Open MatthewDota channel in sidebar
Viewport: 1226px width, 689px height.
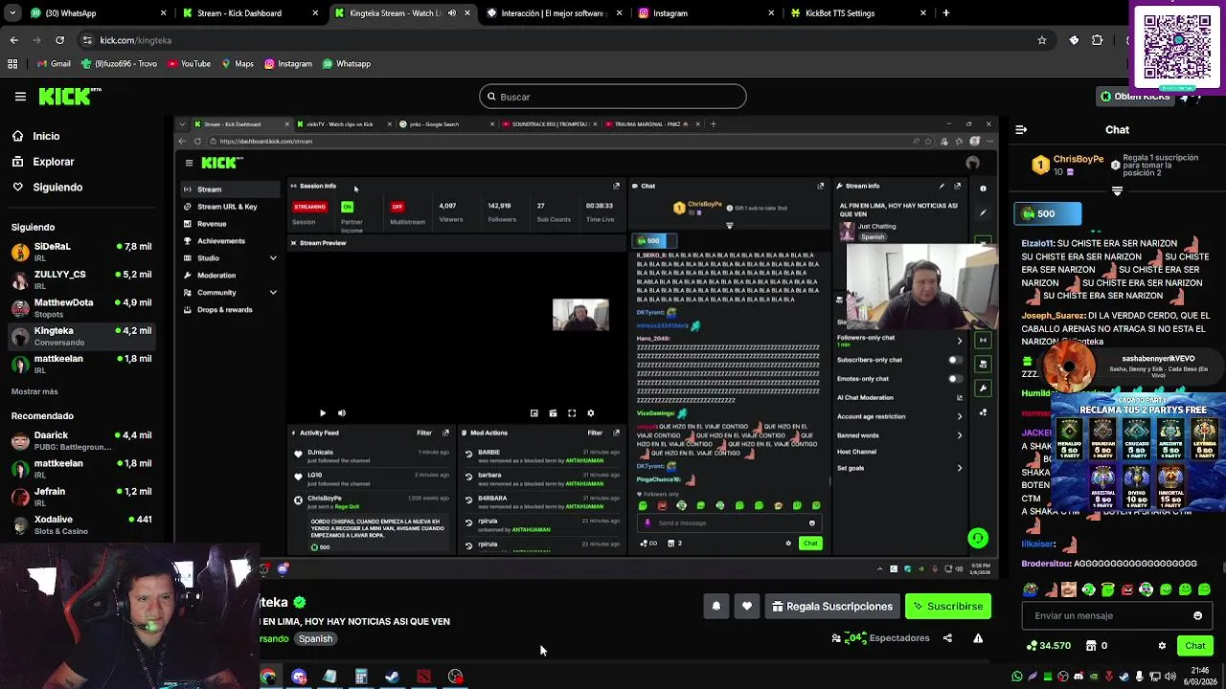(x=81, y=308)
